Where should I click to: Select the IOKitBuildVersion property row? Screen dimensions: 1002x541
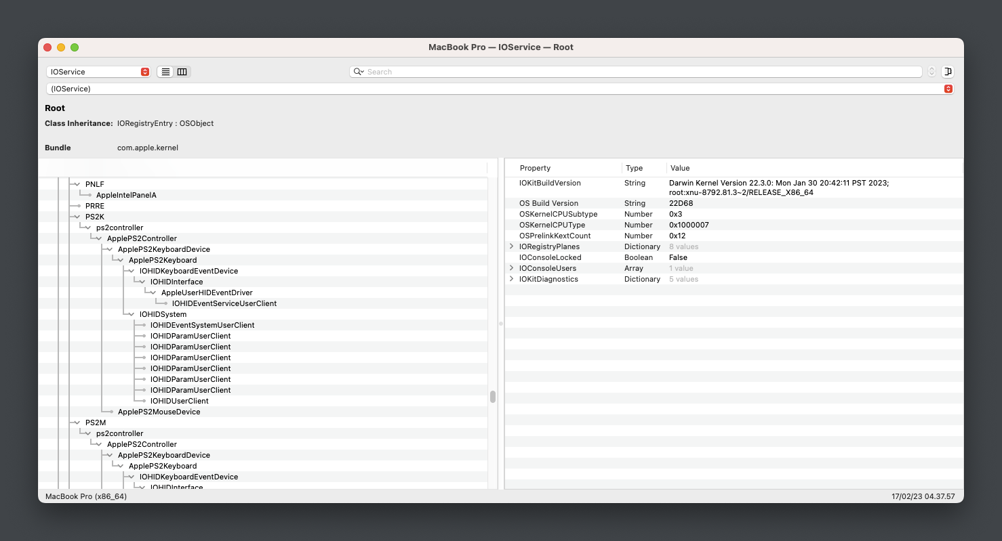734,188
